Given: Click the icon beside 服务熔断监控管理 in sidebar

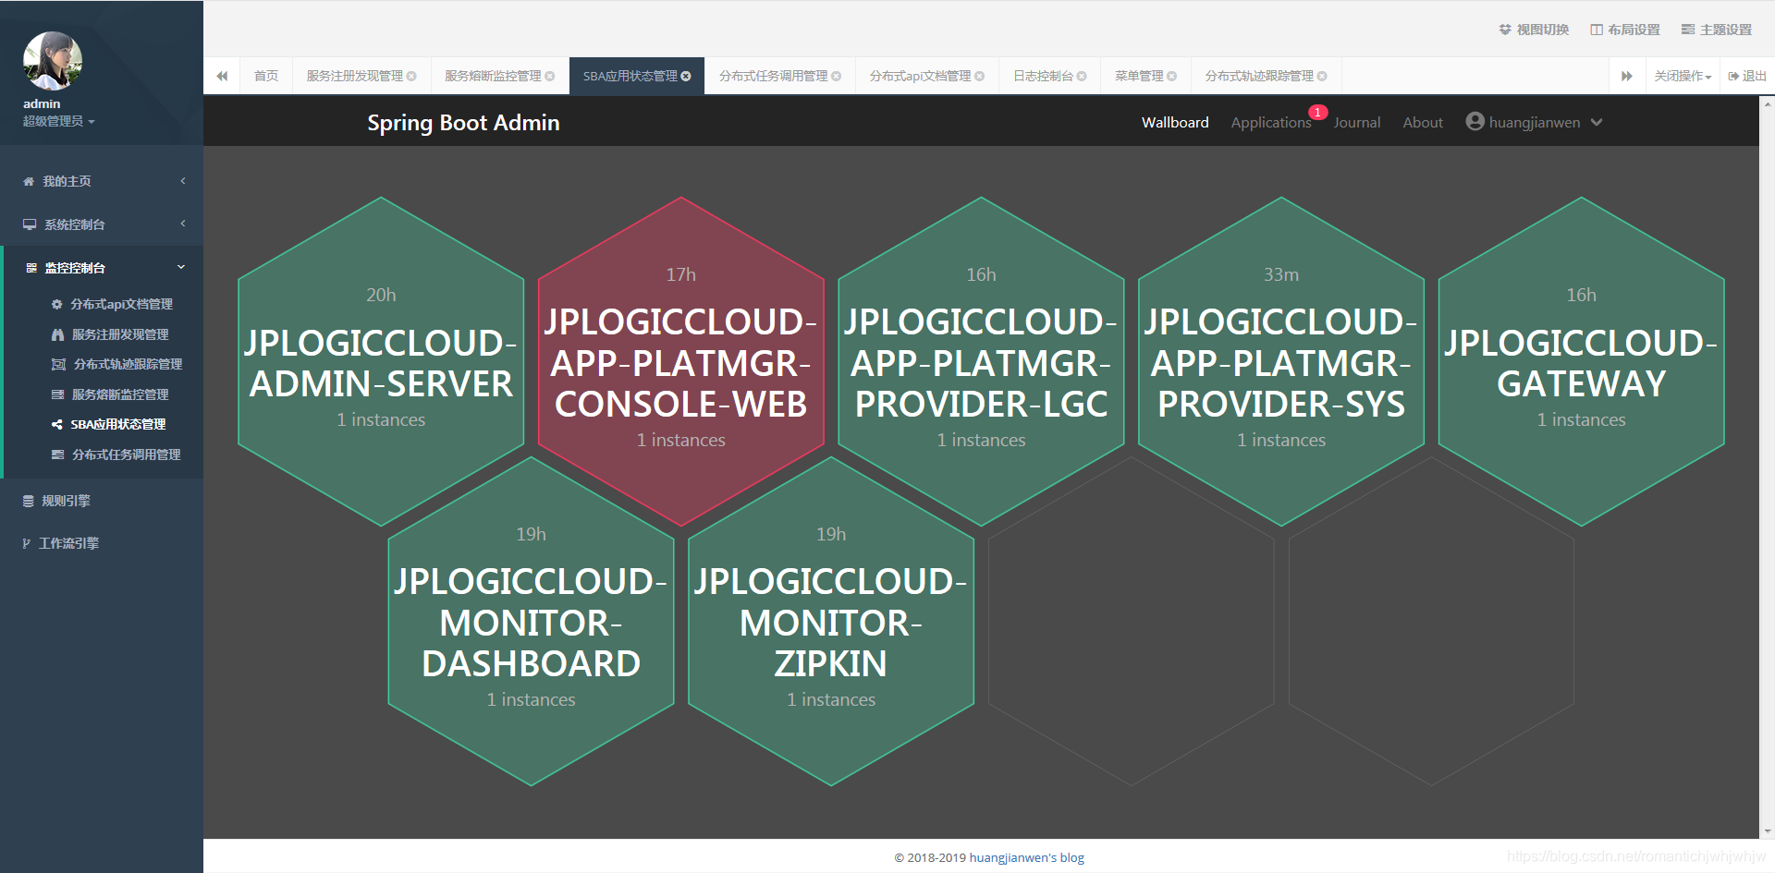Looking at the screenshot, I should 57,394.
